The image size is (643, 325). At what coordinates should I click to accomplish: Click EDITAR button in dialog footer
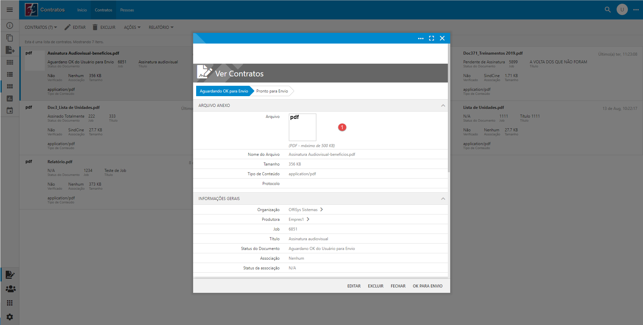354,286
